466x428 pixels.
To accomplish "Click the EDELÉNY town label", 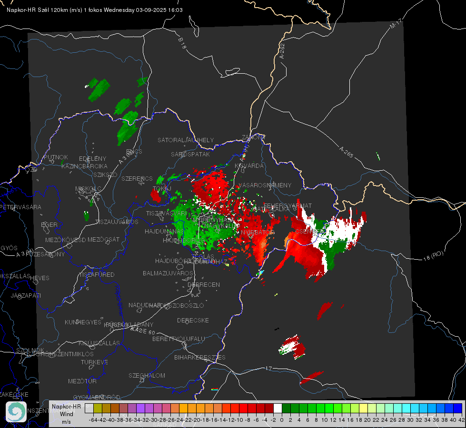I will [x=92, y=159].
